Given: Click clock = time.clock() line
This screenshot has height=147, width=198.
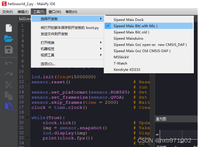Looking at the screenshot, I should [x=59, y=107].
